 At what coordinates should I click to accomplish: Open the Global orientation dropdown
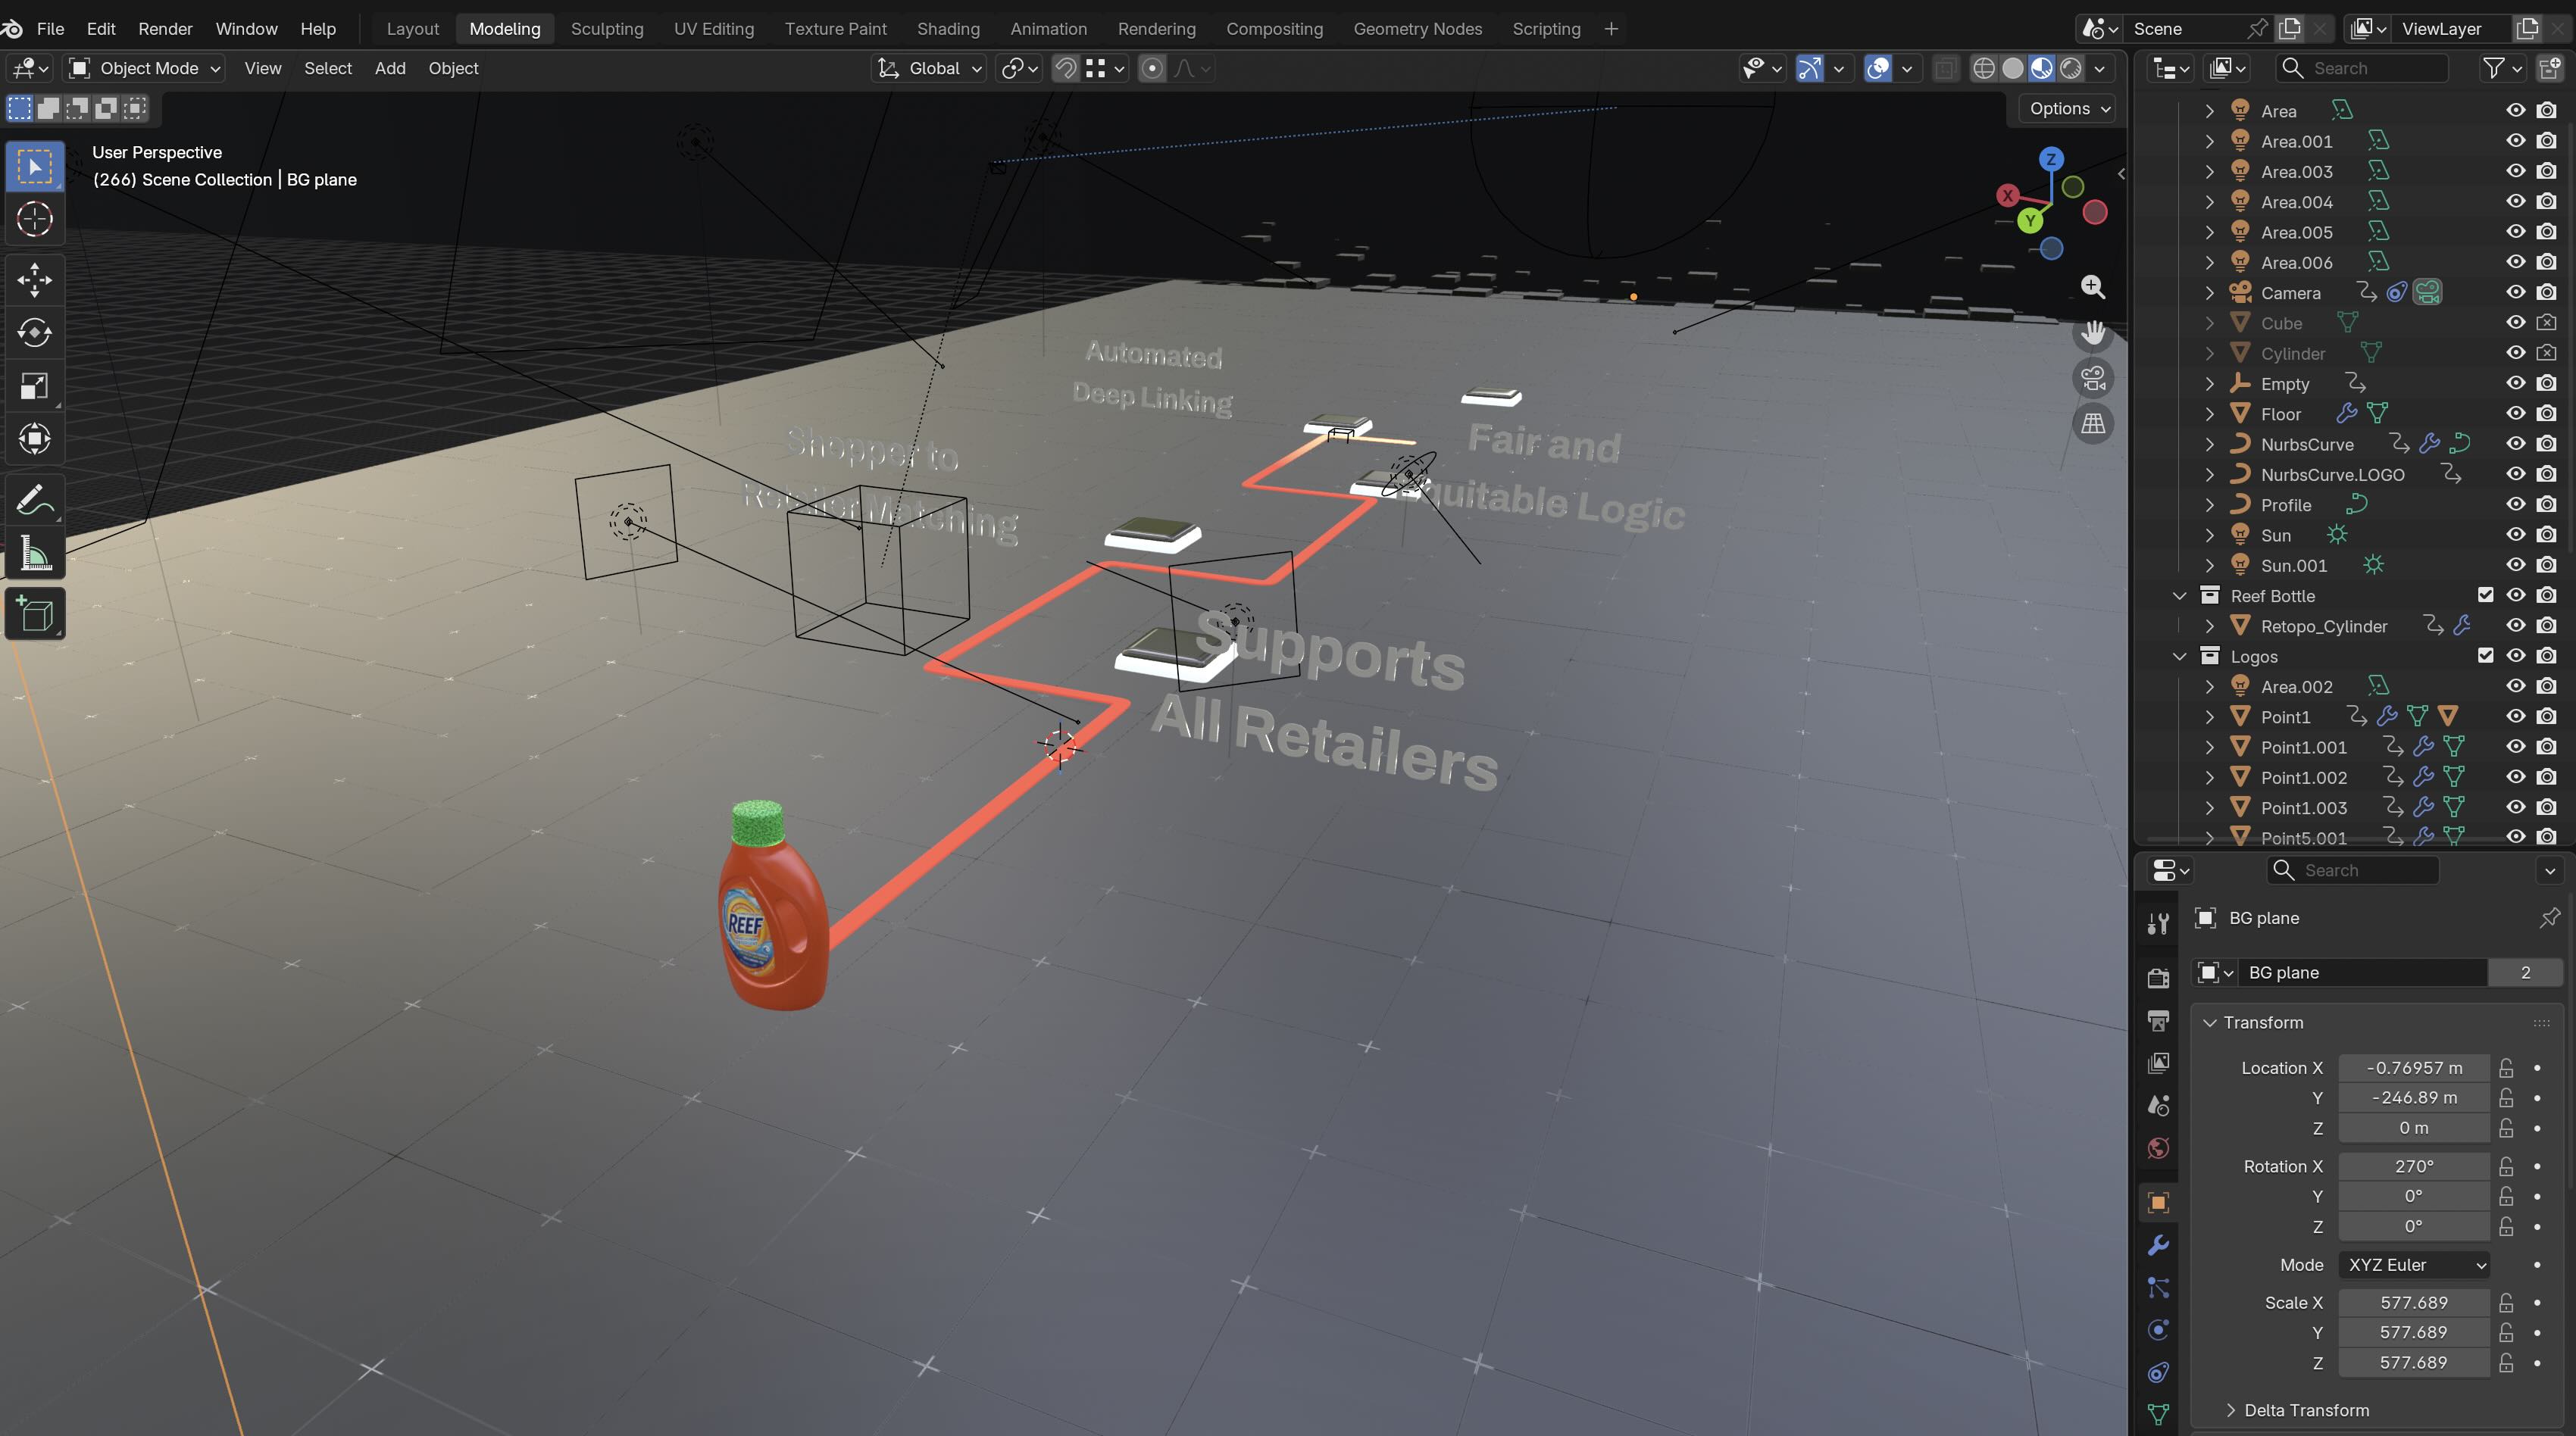(x=929, y=68)
